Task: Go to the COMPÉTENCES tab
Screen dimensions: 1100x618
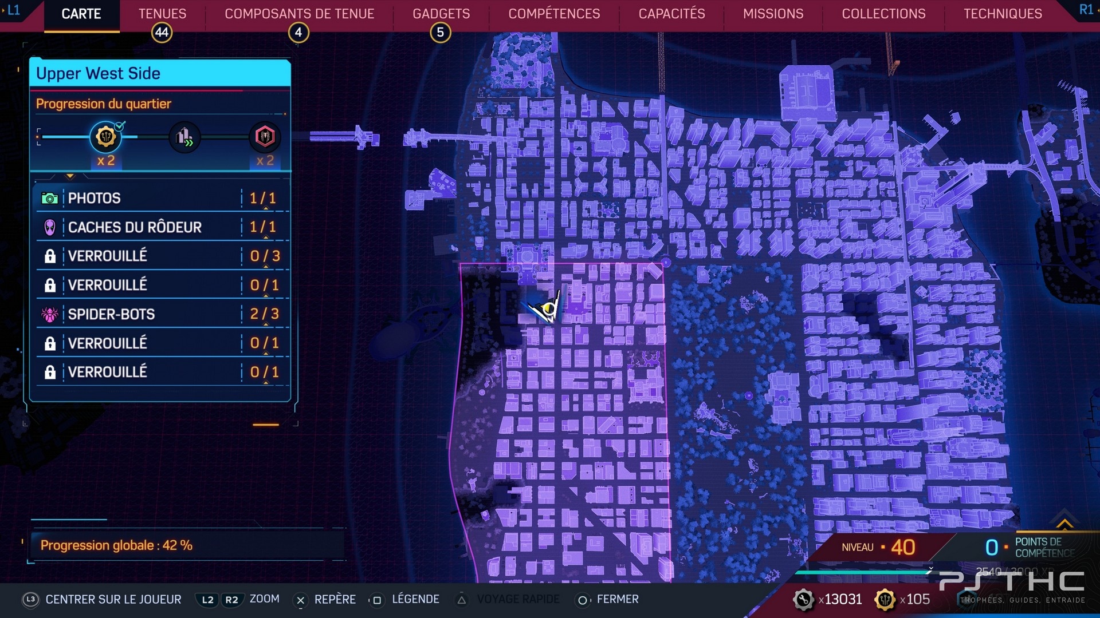Action: [x=554, y=14]
